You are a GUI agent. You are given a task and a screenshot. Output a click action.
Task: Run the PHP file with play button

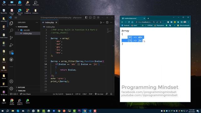point(101,23)
